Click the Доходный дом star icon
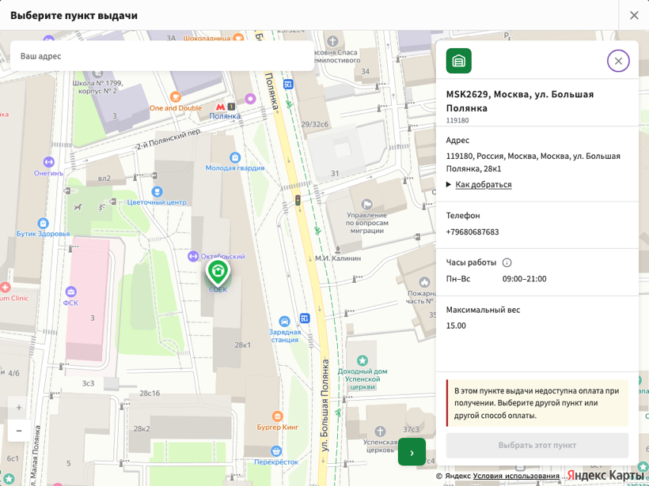This screenshot has height=486, width=649. pyautogui.click(x=362, y=361)
